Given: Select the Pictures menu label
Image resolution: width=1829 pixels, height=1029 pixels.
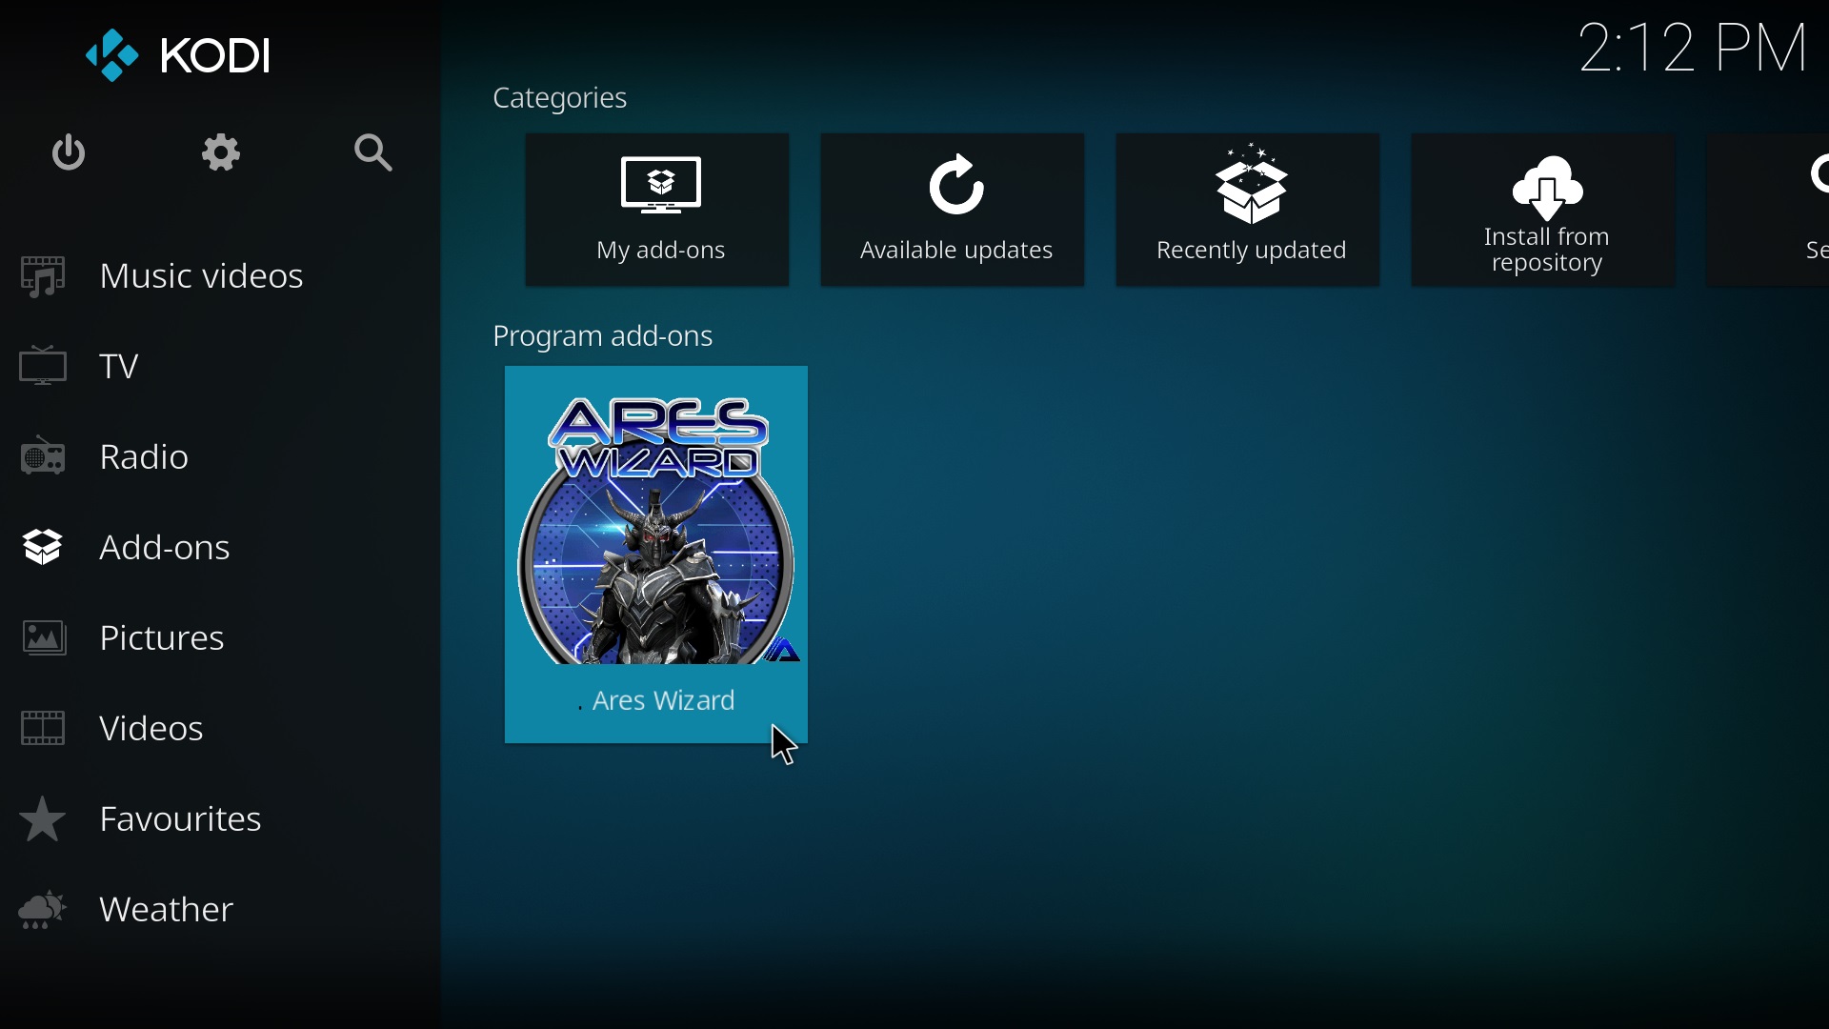Looking at the screenshot, I should coord(163,639).
